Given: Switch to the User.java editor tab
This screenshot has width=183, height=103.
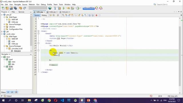Looking at the screenshot, I should [65, 12].
